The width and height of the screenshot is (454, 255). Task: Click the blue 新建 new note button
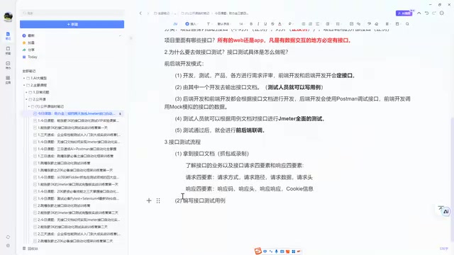pos(72,24)
